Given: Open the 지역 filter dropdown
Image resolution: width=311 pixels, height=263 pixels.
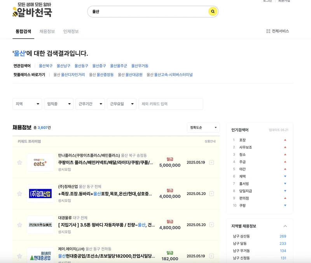Looking at the screenshot, I should point(27,104).
